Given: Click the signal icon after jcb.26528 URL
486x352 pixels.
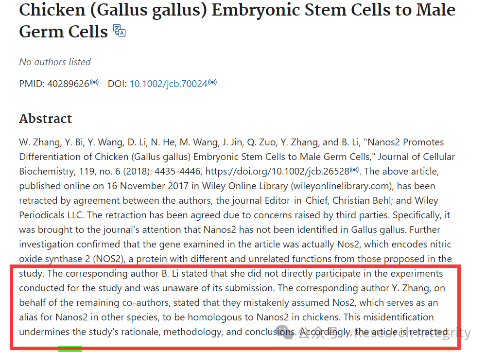Looking at the screenshot, I should (354, 170).
